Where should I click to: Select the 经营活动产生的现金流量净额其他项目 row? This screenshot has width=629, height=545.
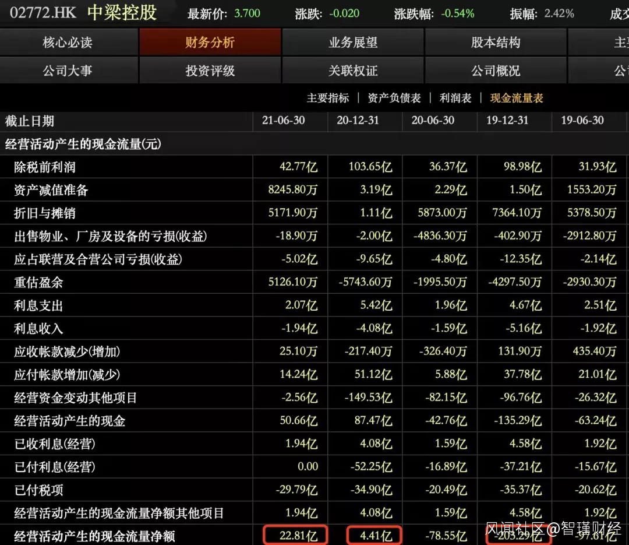point(119,513)
